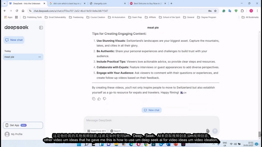Image resolution: width=262 pixels, height=147 pixels.
Task: Open the password manager key icon
Action: 210,11
